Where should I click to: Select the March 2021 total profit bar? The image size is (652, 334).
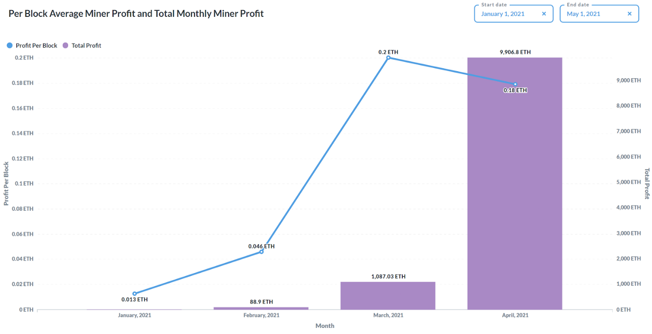point(387,296)
